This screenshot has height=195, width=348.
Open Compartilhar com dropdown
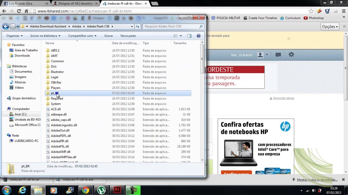82,36
